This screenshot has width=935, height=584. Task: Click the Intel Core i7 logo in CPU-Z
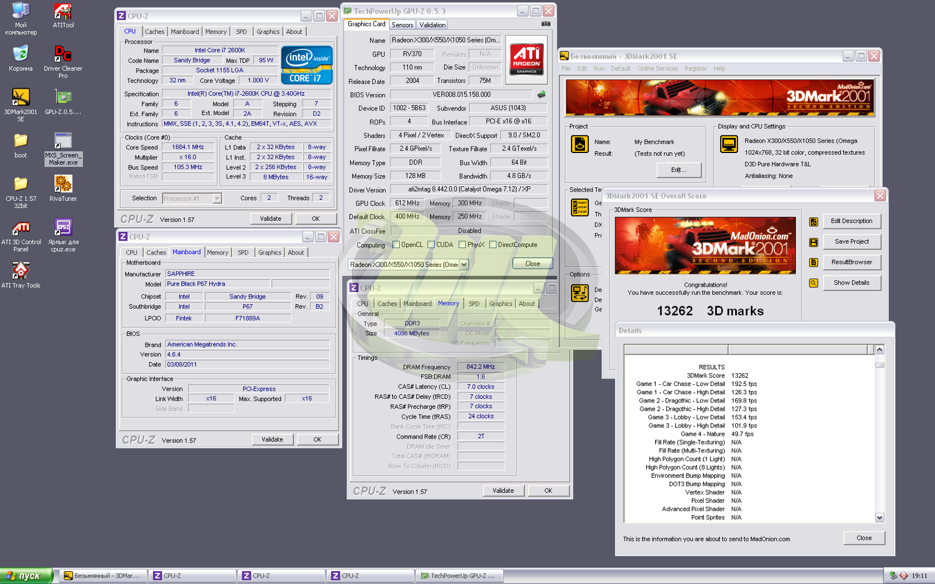tap(307, 65)
